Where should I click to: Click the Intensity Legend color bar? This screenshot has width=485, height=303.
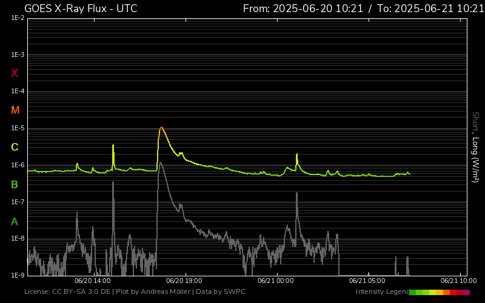click(x=440, y=292)
